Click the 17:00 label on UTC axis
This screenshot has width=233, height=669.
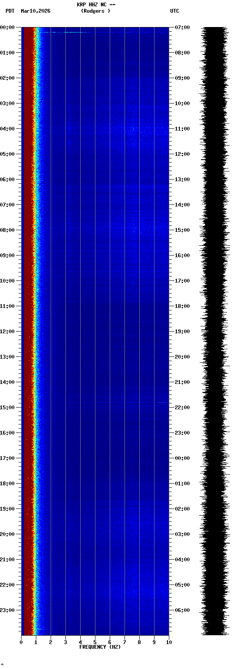182,281
